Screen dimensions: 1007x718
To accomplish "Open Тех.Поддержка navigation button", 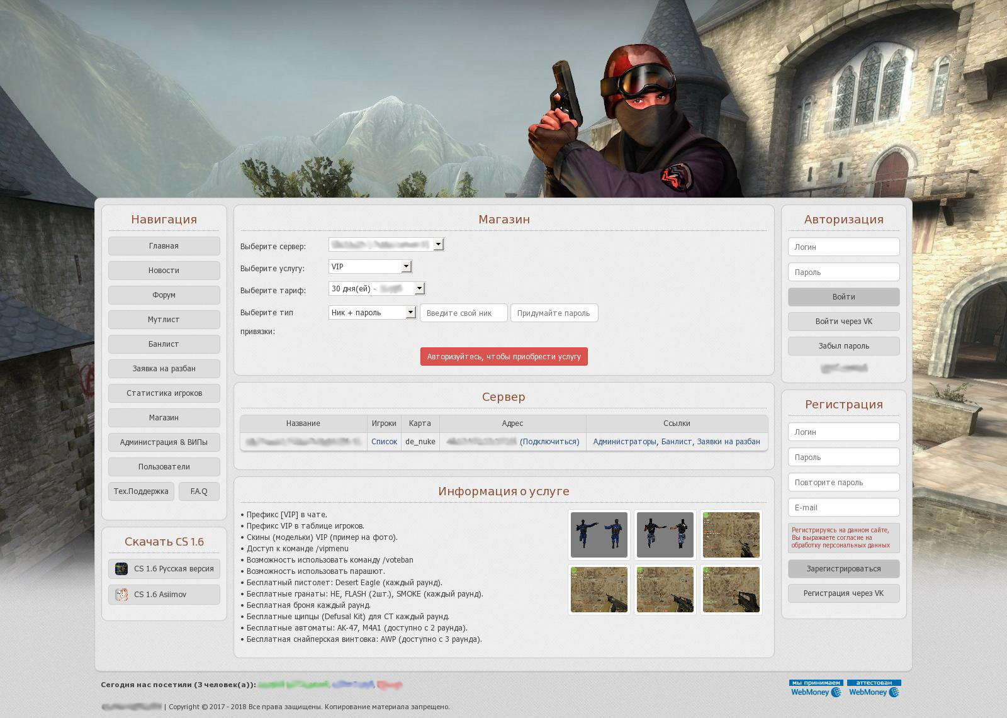I will [x=141, y=491].
